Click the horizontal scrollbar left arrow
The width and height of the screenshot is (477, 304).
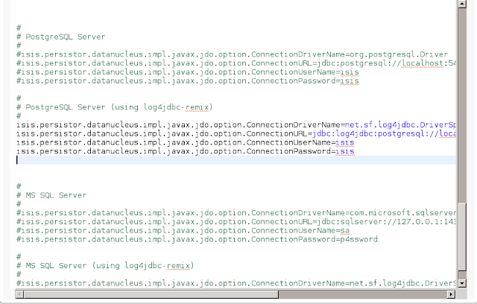click(19, 294)
